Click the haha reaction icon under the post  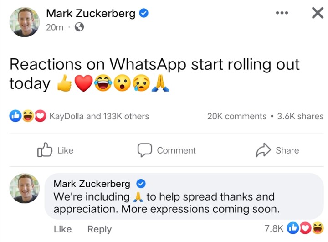(x=27, y=116)
